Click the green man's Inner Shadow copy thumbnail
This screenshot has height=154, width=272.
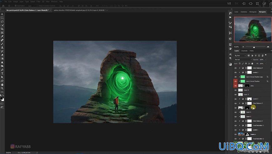[243, 77]
